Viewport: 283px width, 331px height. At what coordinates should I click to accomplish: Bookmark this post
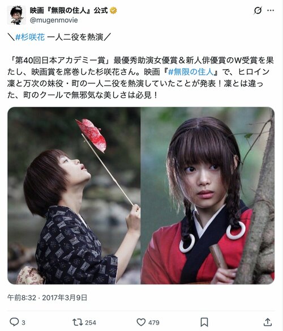(204, 322)
